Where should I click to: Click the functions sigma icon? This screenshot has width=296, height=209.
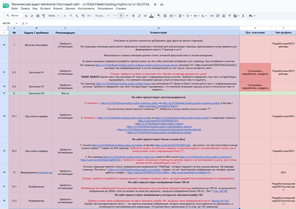click(243, 16)
